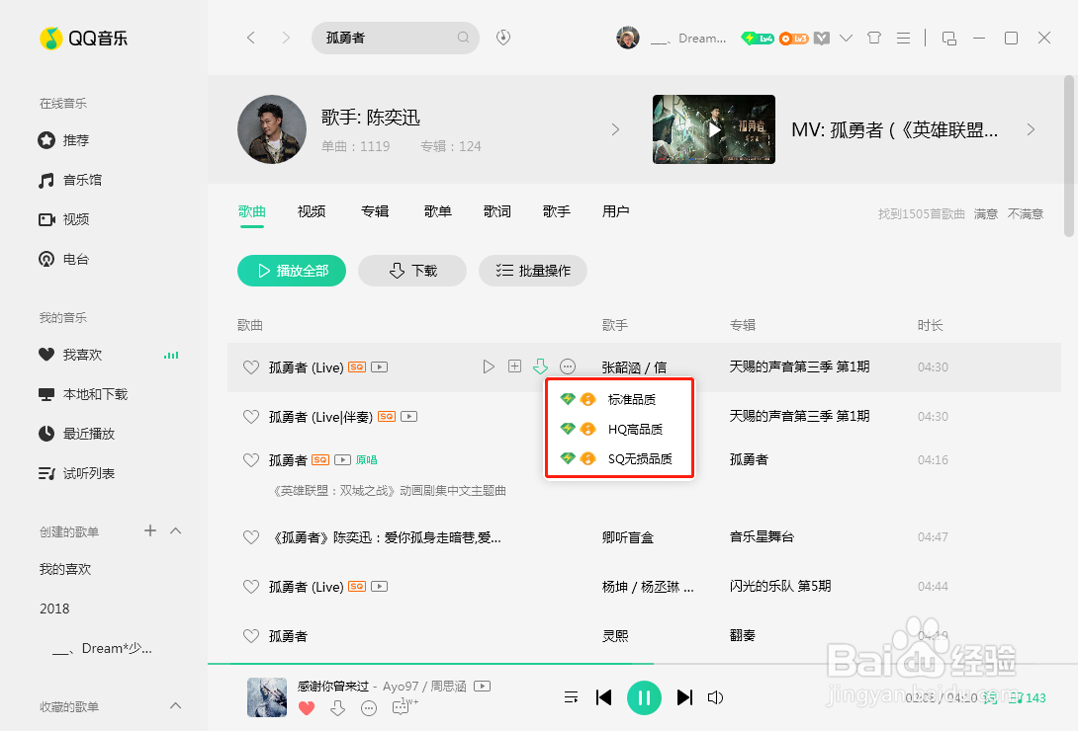The width and height of the screenshot is (1078, 731).
Task: Open the song recognition icon beside search
Action: coord(503,38)
